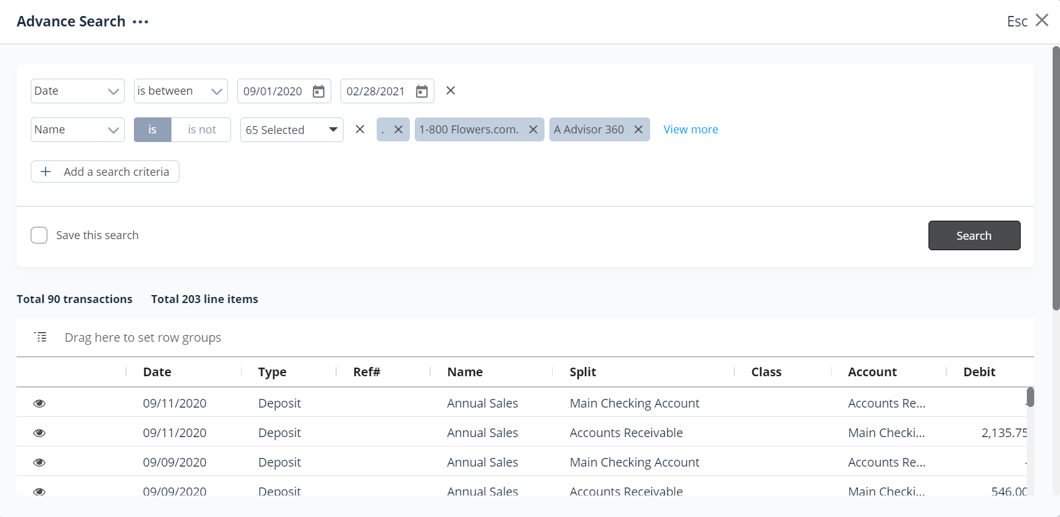Open the 'is between' operator dropdown
This screenshot has width=1060, height=517.
[181, 91]
